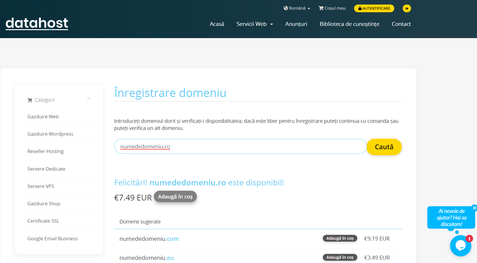Add numededomeniu.eu to cart

(x=340, y=257)
